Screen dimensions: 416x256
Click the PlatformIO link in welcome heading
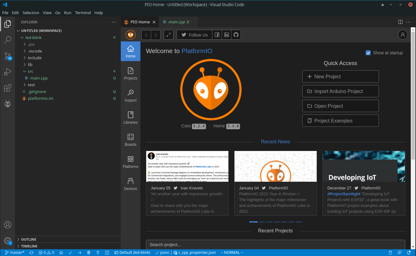[197, 51]
